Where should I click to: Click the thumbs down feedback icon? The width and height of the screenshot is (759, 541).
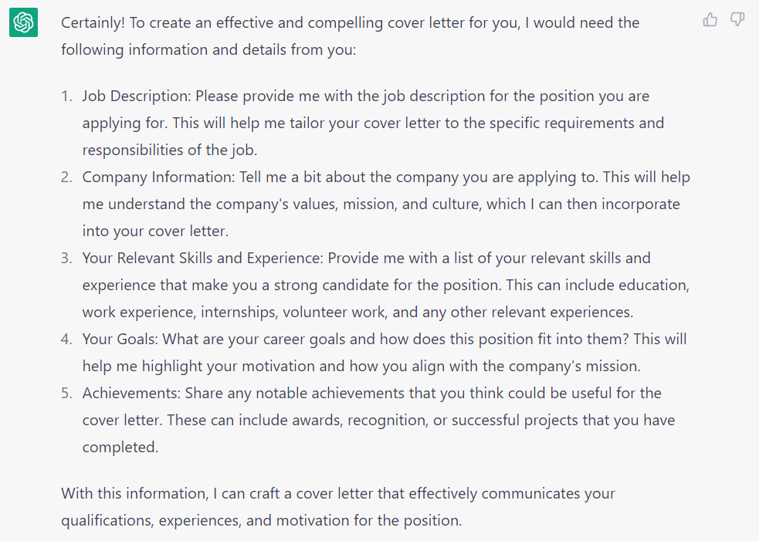pyautogui.click(x=737, y=20)
